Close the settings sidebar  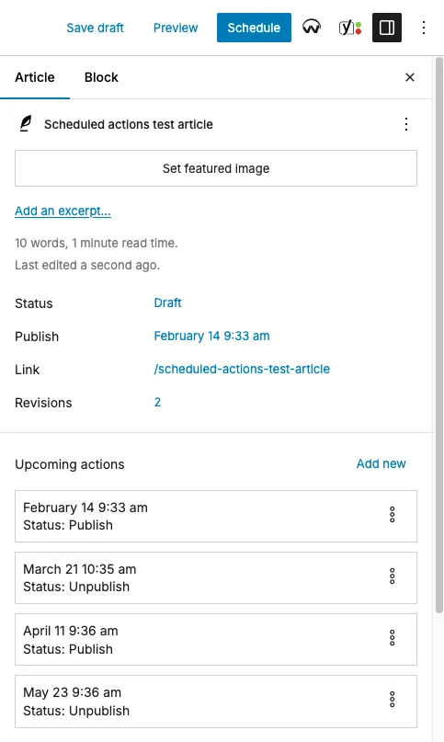[410, 77]
